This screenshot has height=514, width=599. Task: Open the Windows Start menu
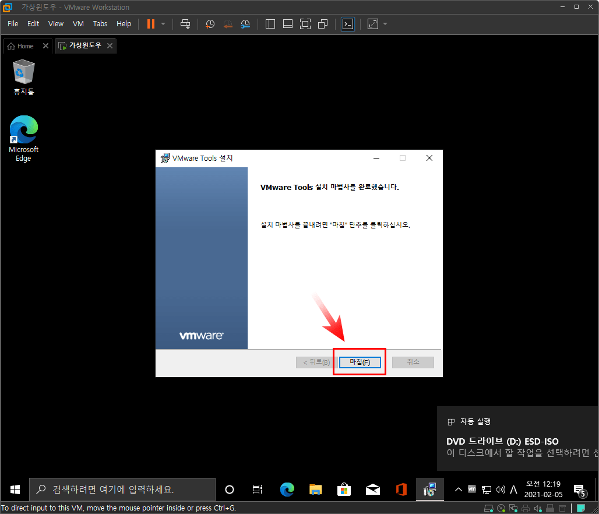coord(15,489)
